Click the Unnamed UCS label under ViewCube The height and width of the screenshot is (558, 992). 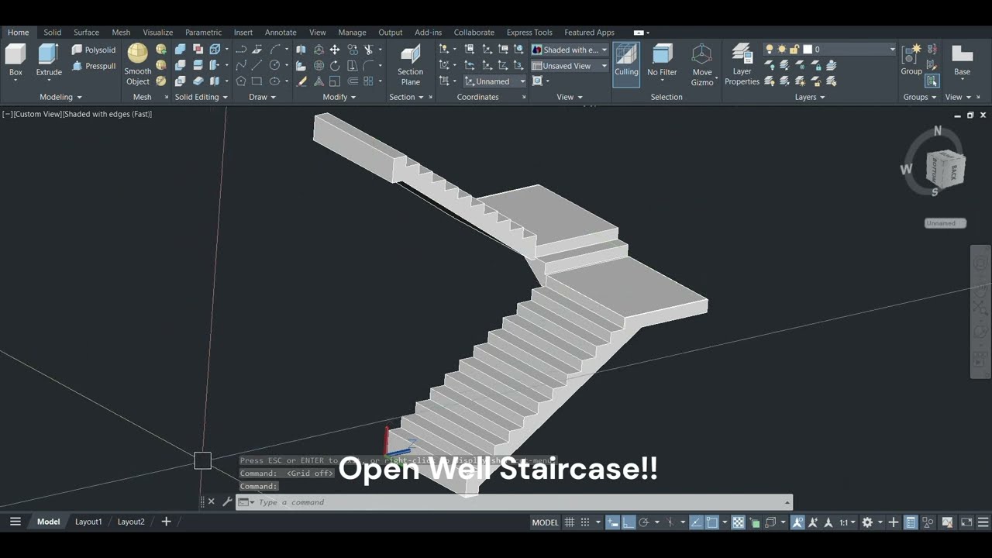click(x=945, y=223)
